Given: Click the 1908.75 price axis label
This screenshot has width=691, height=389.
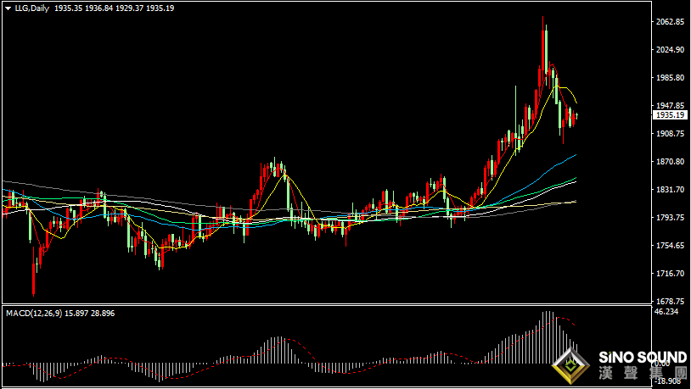Looking at the screenshot, I should pos(671,133).
